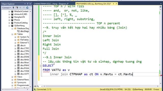Expand the Views folder
Viewport: 163px width, 91px height.
pos(12,77)
